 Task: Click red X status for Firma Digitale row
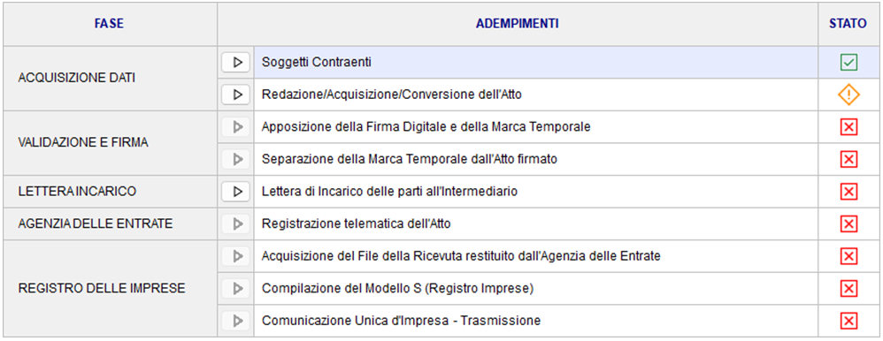tap(848, 127)
